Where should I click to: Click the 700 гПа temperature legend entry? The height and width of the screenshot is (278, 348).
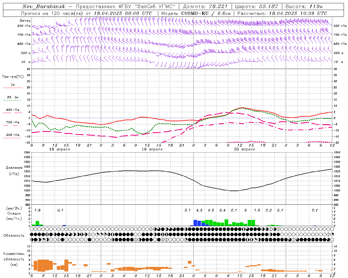pos(13,122)
